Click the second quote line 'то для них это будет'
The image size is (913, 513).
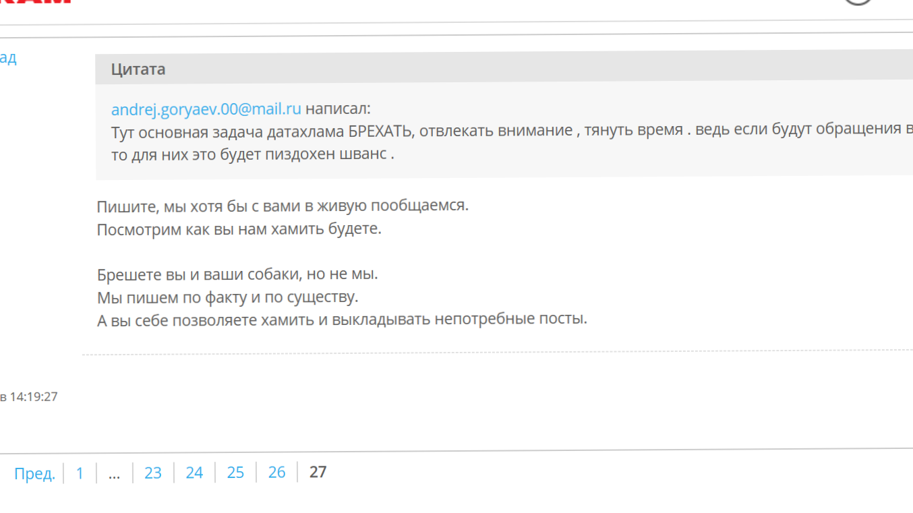click(x=252, y=154)
